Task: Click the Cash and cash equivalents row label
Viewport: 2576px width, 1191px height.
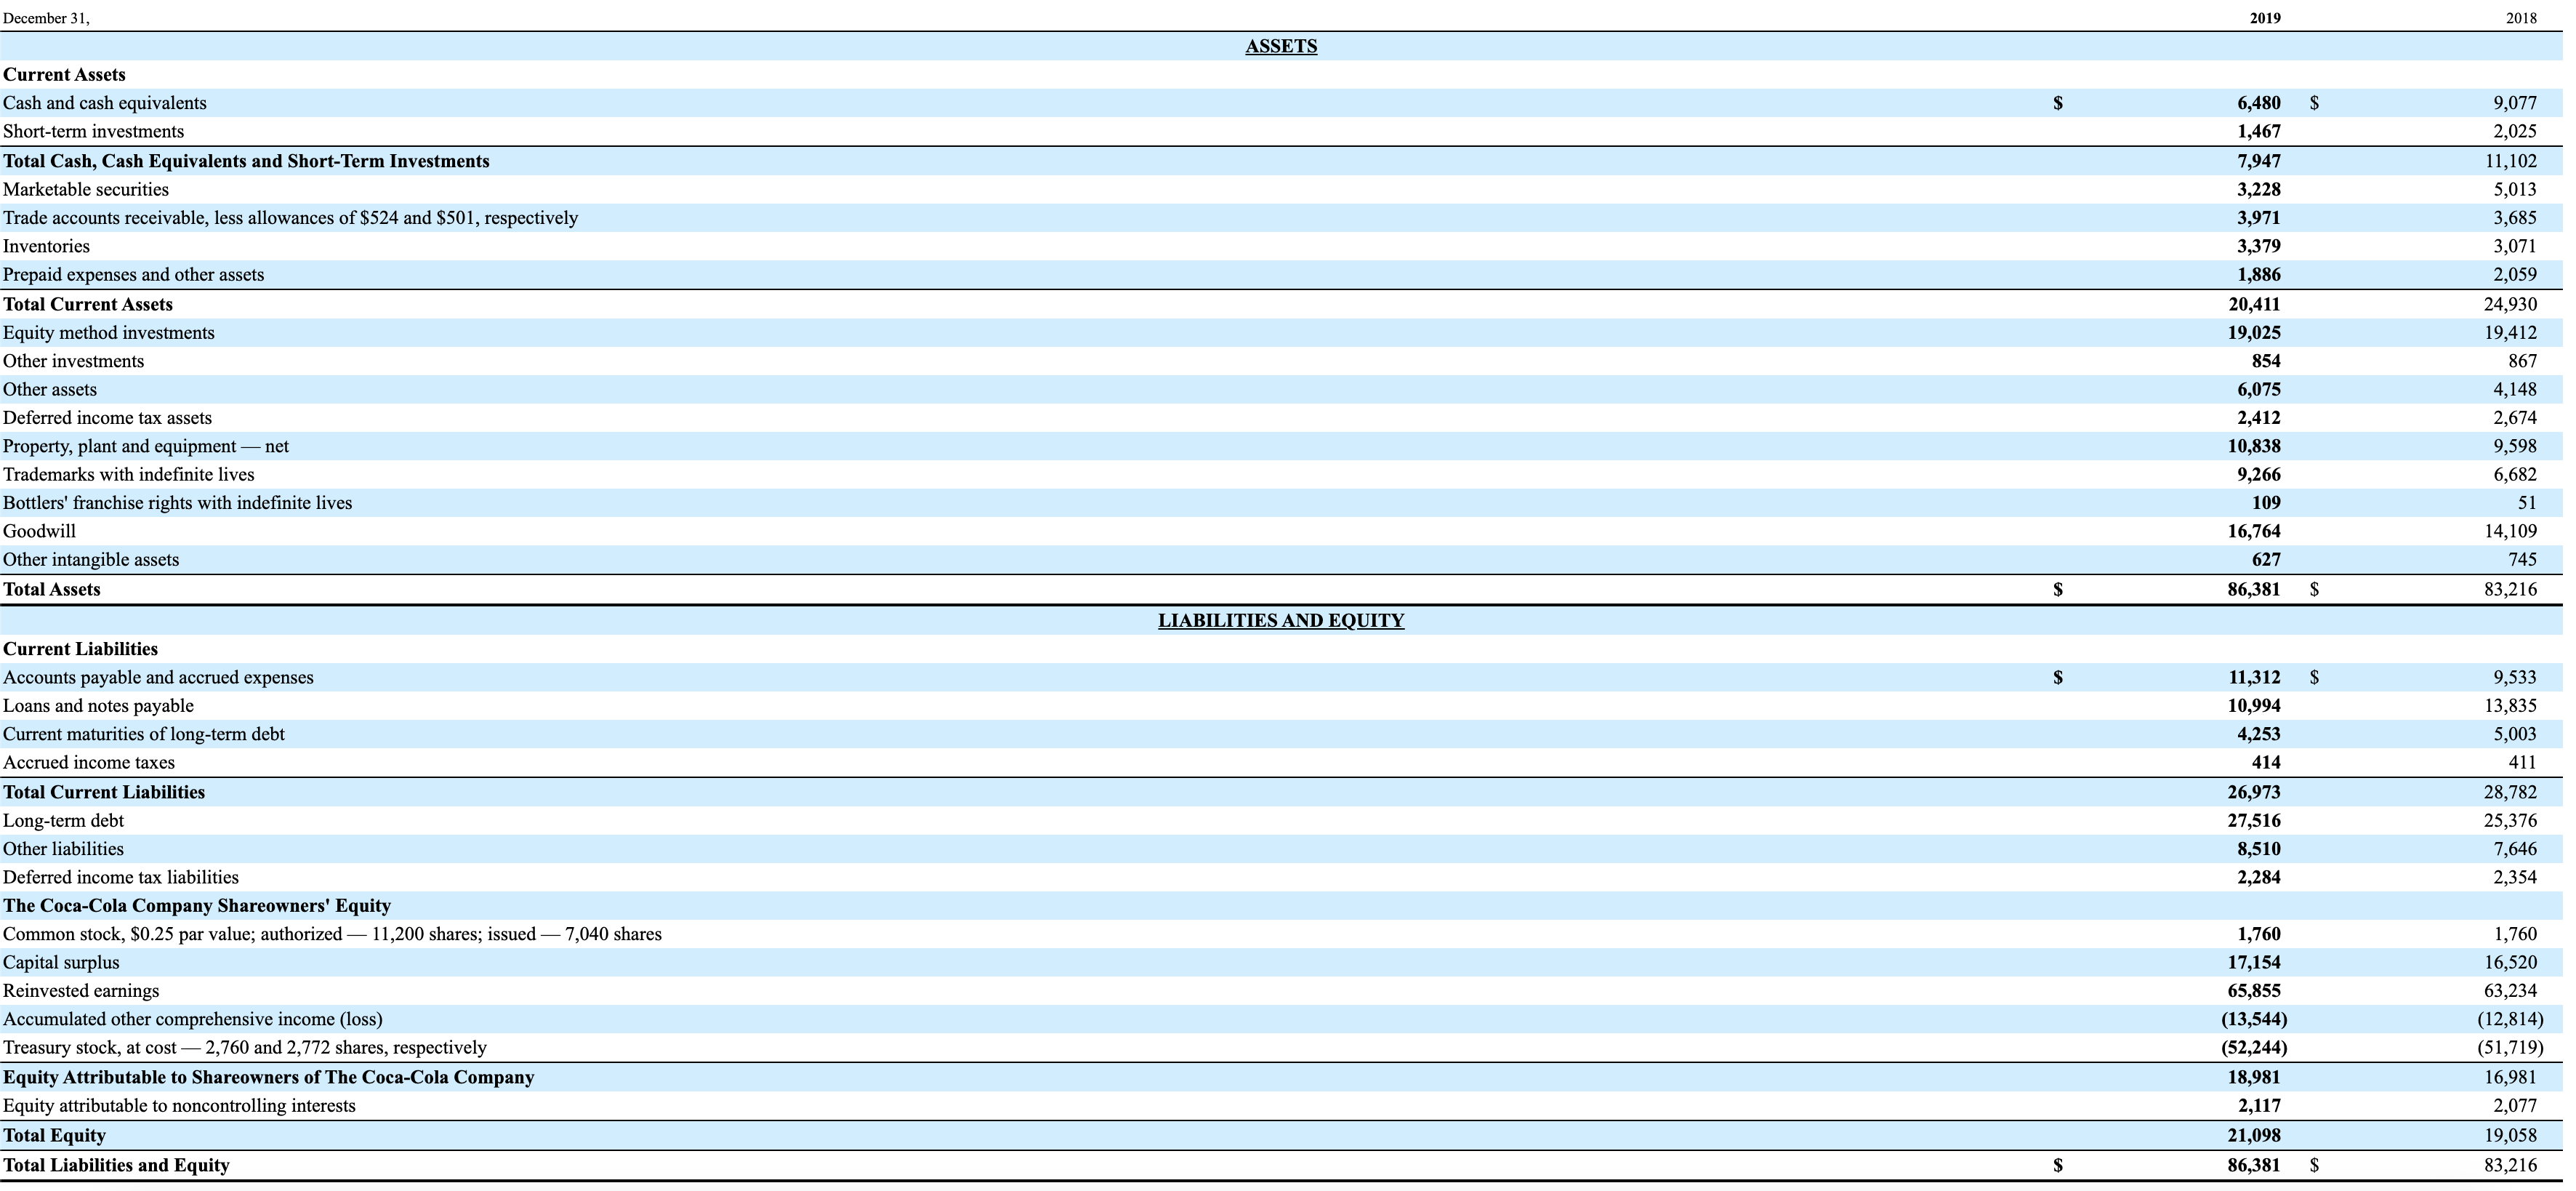Action: coord(105,103)
